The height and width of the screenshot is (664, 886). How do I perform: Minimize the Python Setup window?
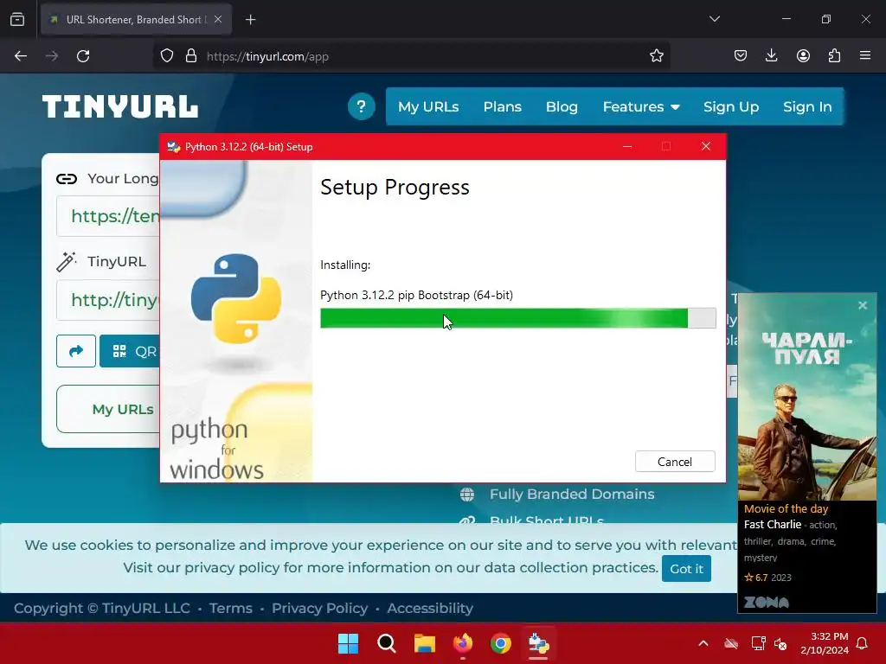coord(627,146)
